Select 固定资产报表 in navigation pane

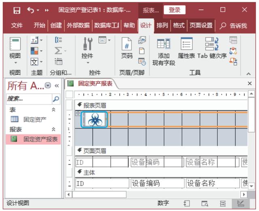pyautogui.click(x=33, y=139)
